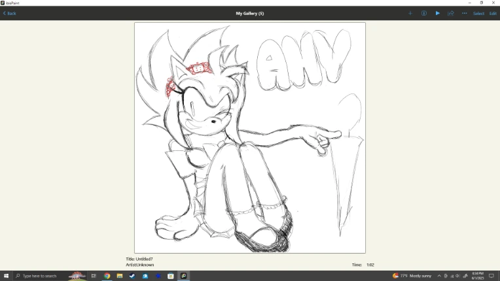Close the ibisPaint window
500x281 pixels.
tap(493, 3)
